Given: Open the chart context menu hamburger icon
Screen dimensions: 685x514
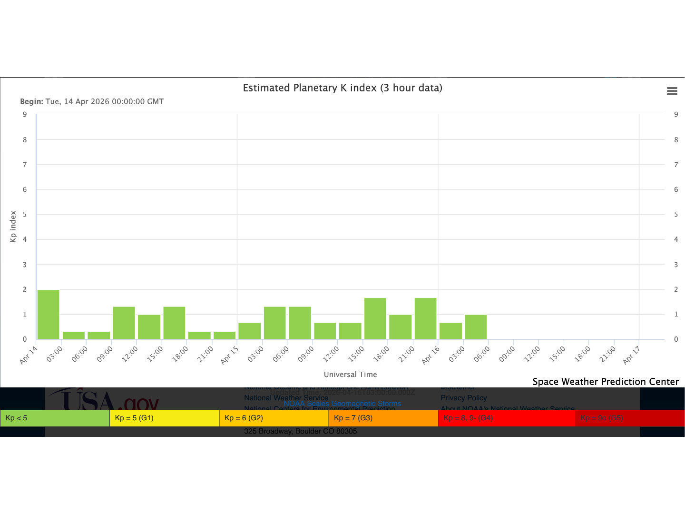Looking at the screenshot, I should tap(672, 91).
